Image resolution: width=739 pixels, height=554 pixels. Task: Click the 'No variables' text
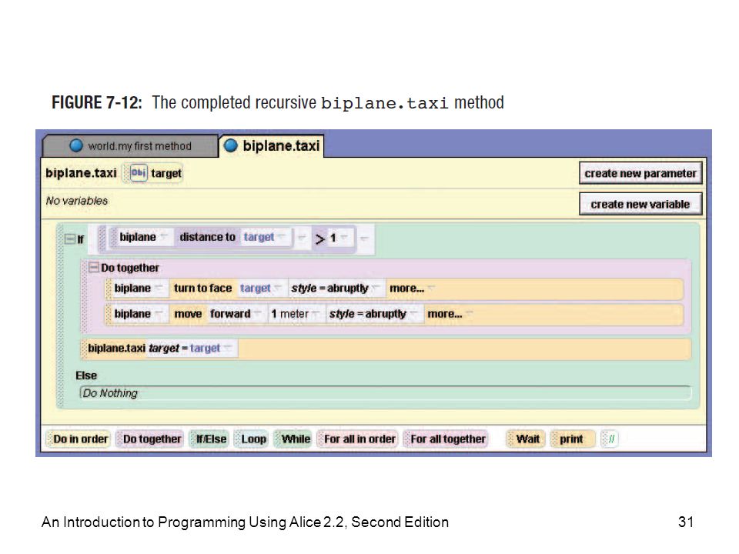(77, 201)
